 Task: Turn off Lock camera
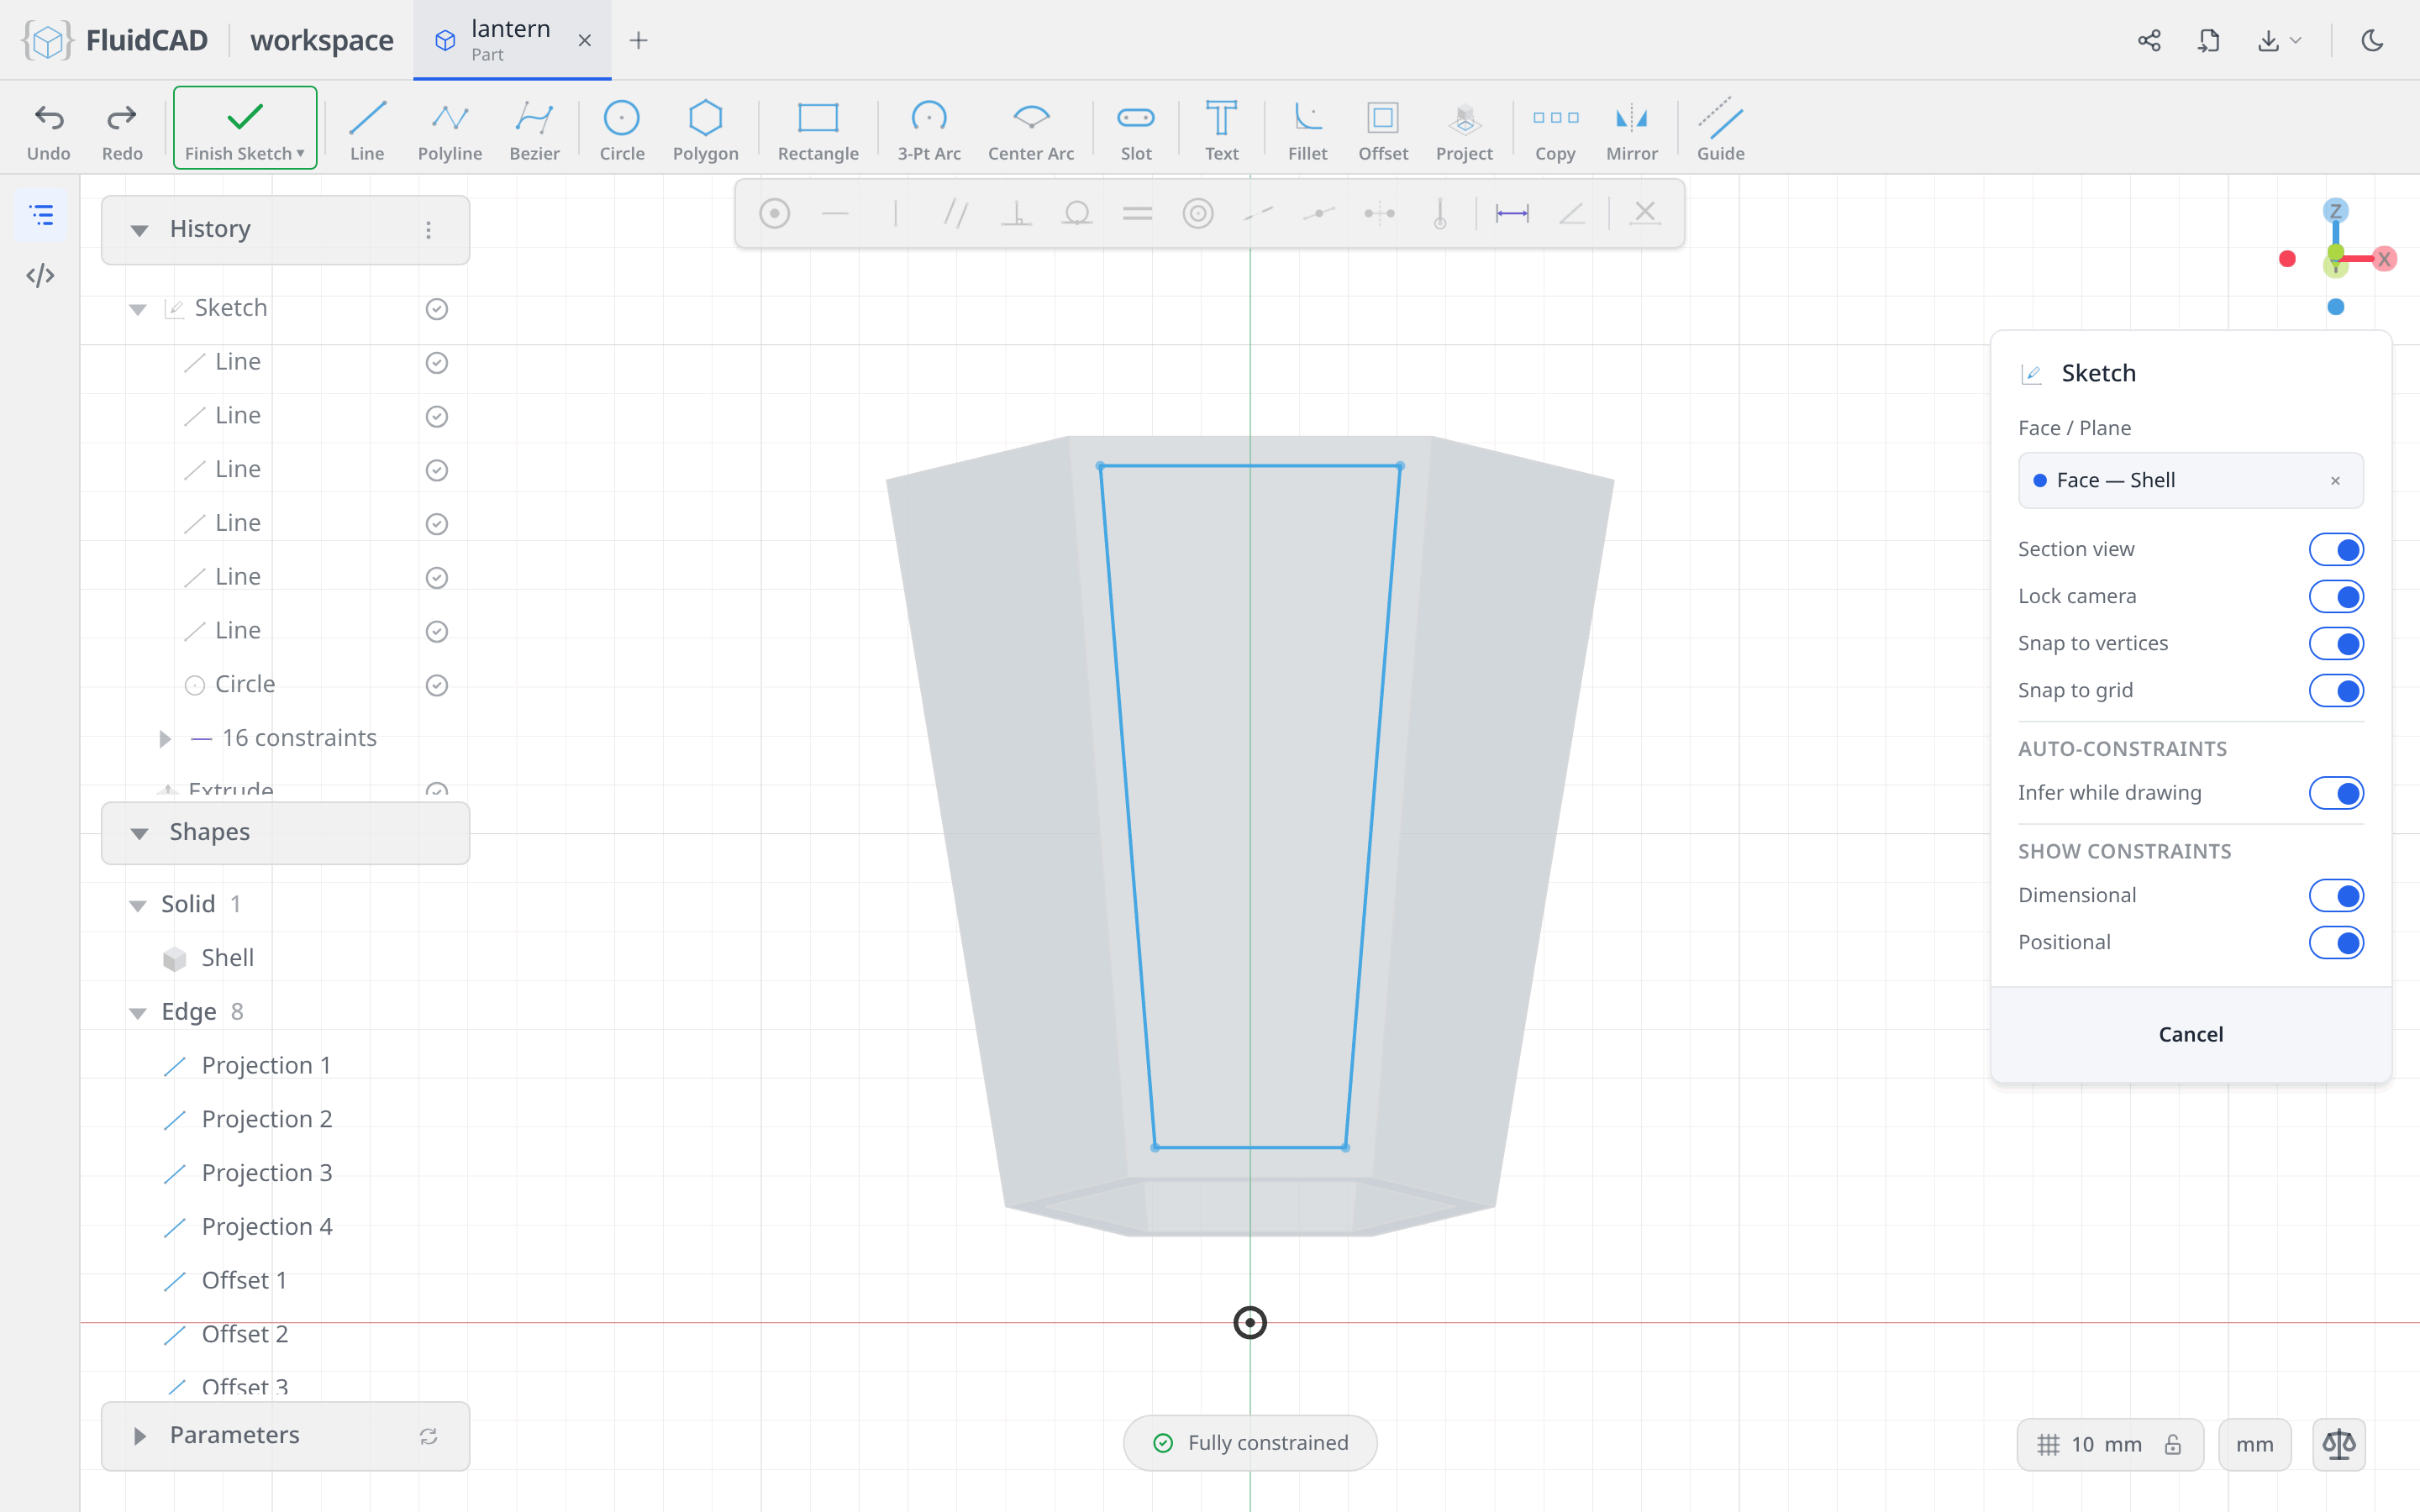(2336, 596)
